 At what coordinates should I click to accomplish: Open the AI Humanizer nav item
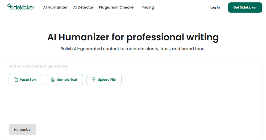(55, 7)
